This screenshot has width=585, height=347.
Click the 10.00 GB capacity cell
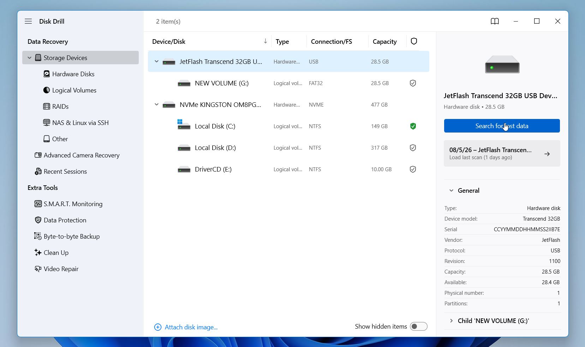pyautogui.click(x=381, y=169)
